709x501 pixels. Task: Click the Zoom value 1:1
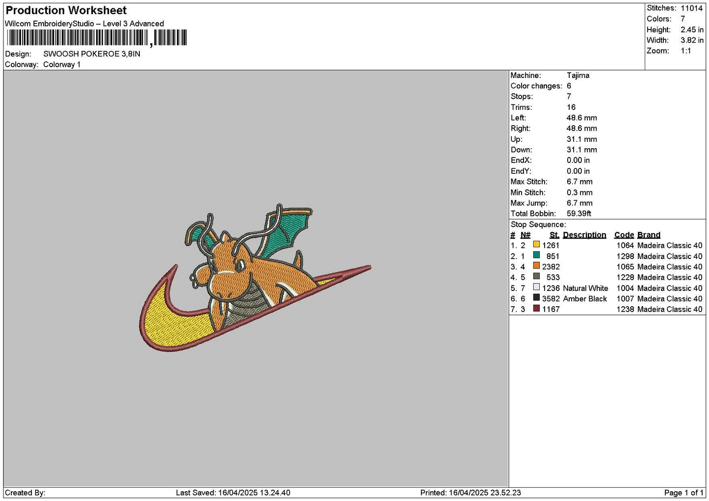686,51
